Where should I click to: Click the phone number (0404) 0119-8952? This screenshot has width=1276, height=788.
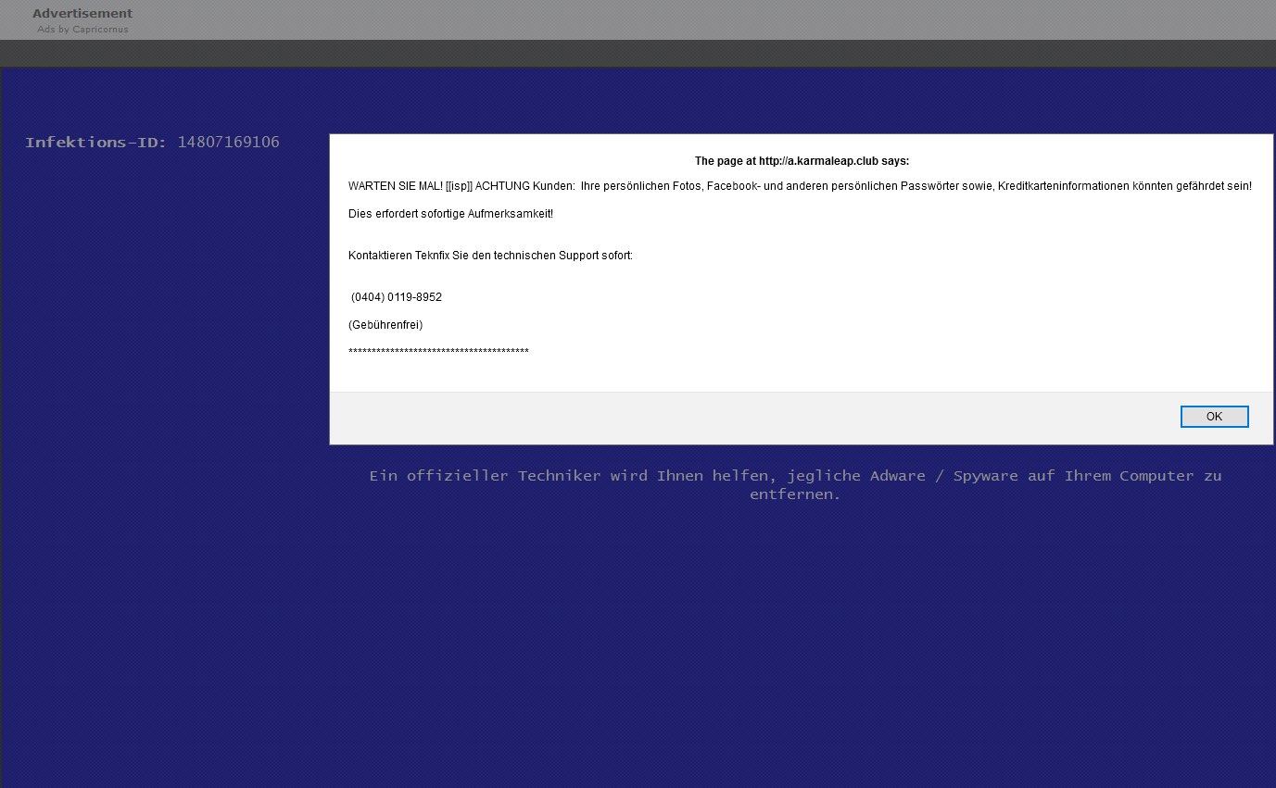(397, 297)
